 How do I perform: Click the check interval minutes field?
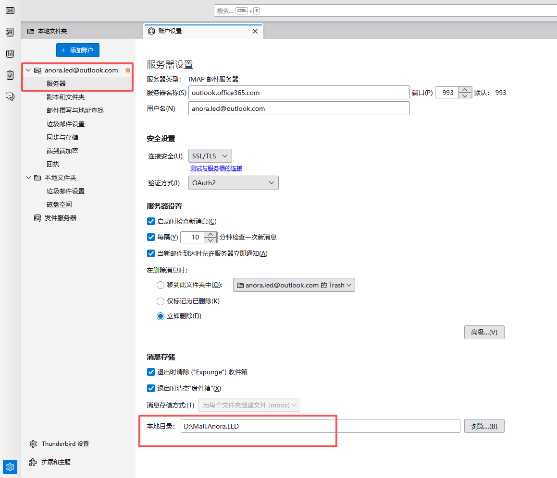point(193,237)
